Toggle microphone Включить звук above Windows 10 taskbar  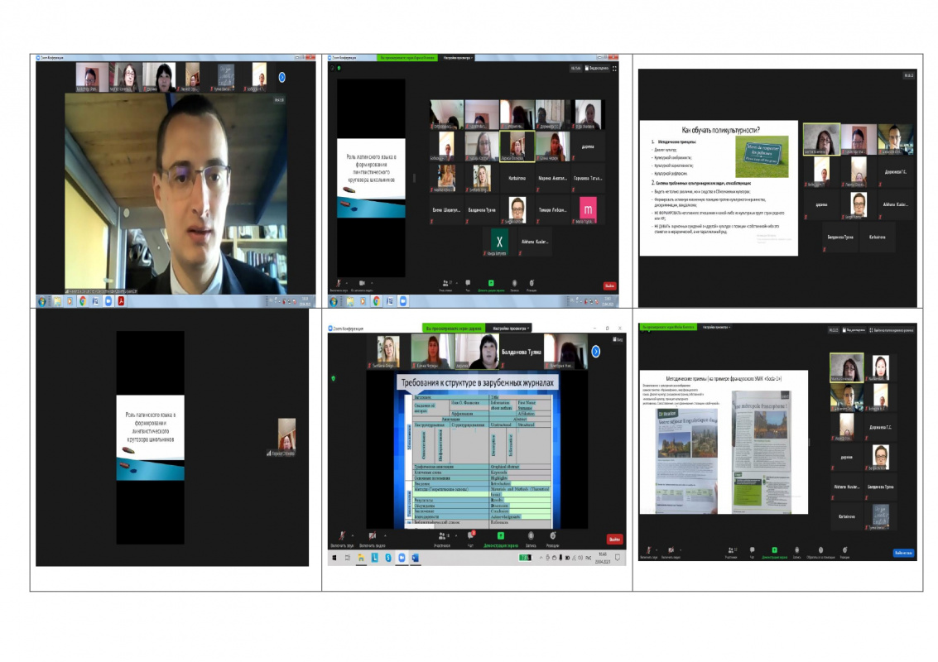tap(340, 536)
